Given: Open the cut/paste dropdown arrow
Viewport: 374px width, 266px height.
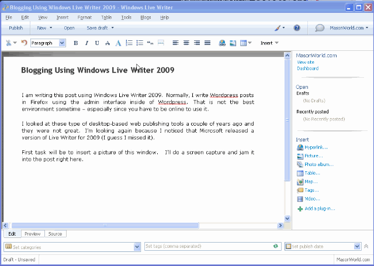Looking at the screenshot, I should click(x=15, y=43).
